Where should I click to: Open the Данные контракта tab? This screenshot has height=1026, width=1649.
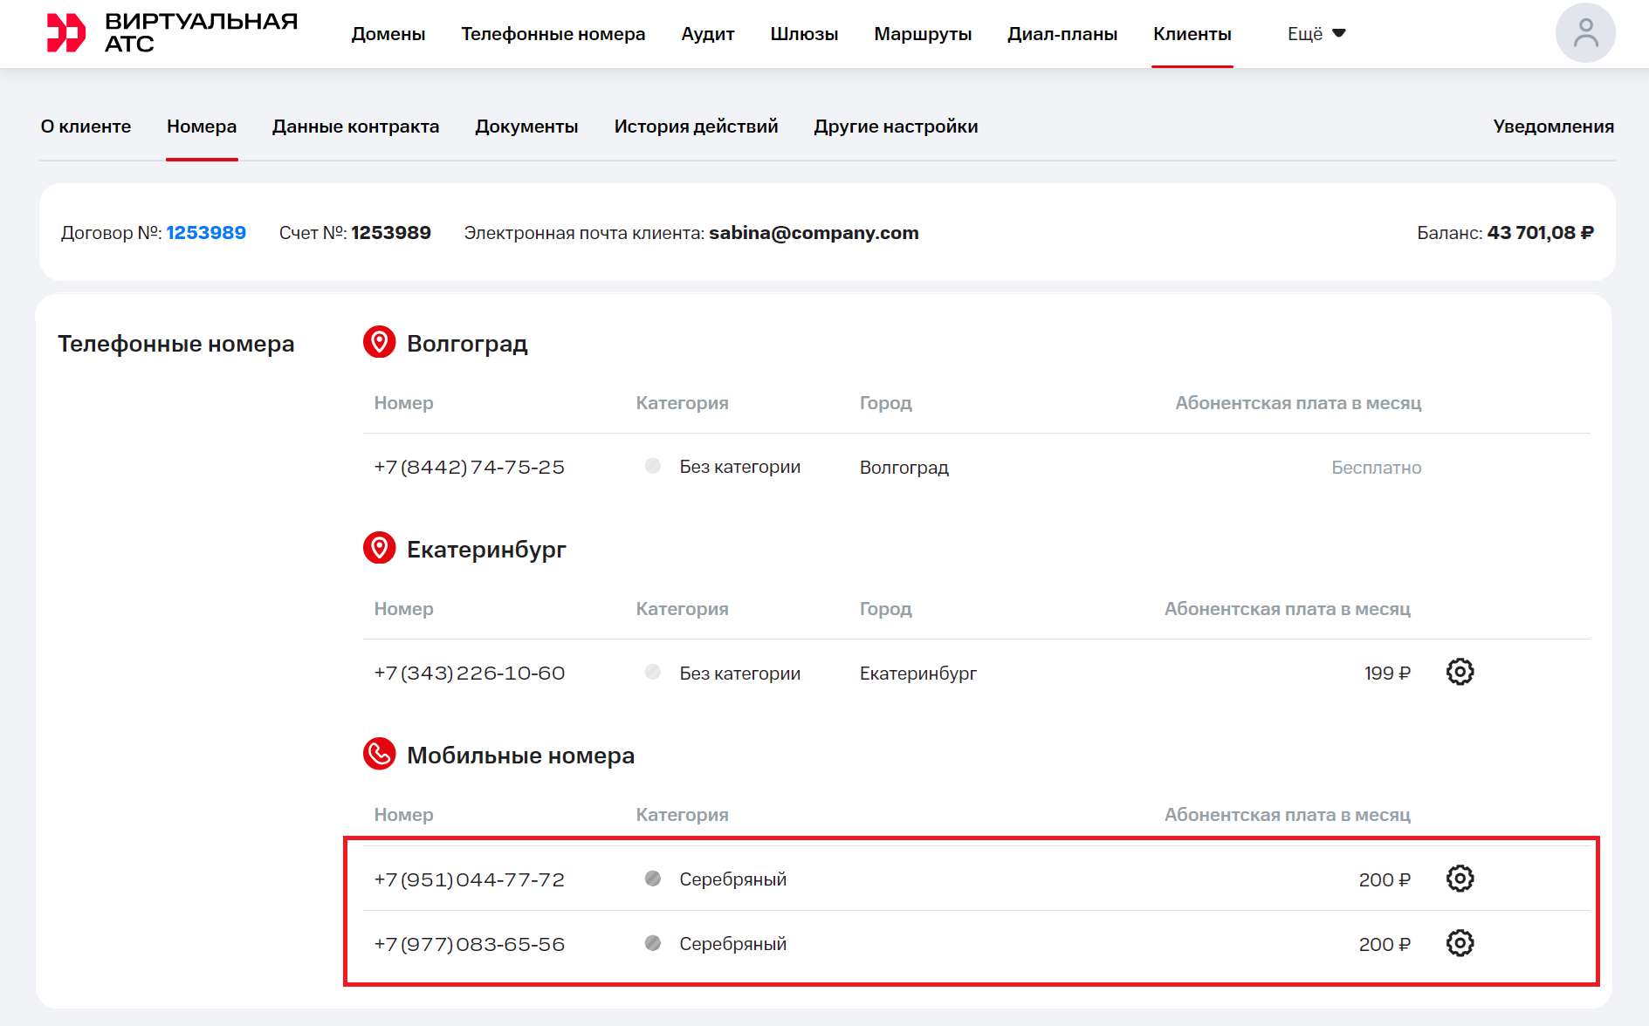tap(355, 127)
